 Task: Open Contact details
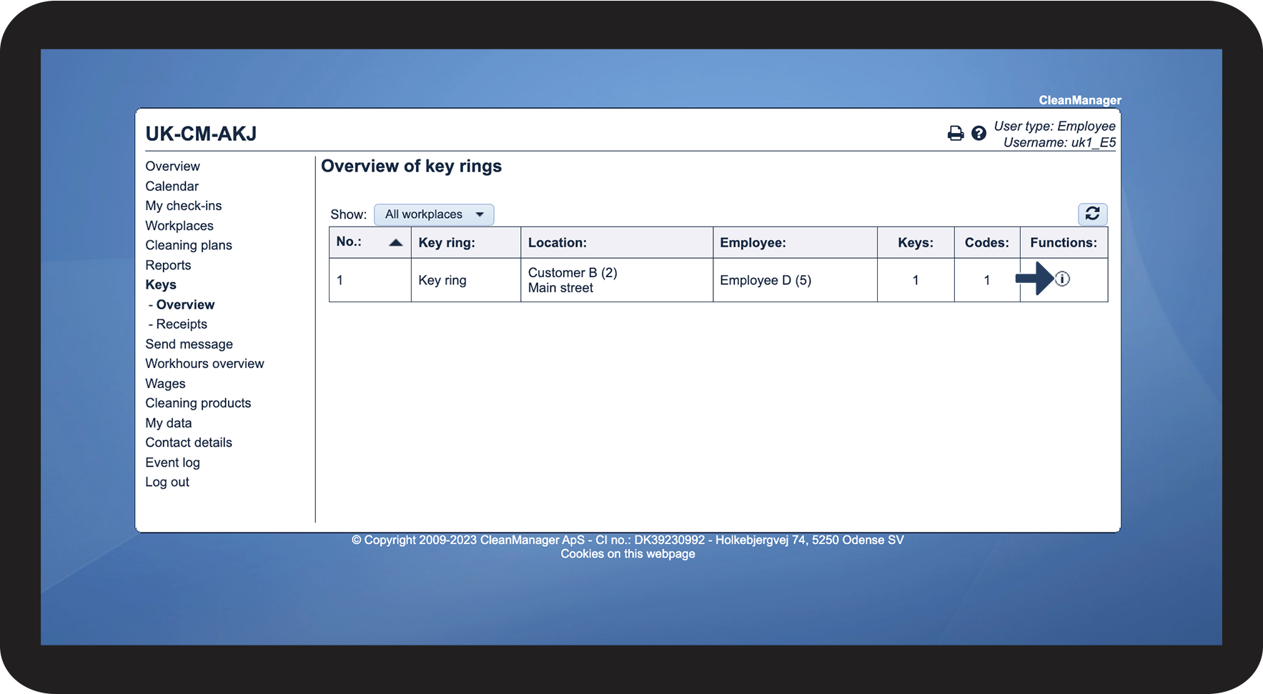point(189,442)
